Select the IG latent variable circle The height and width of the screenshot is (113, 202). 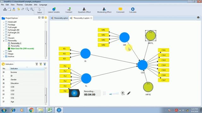click(86, 53)
